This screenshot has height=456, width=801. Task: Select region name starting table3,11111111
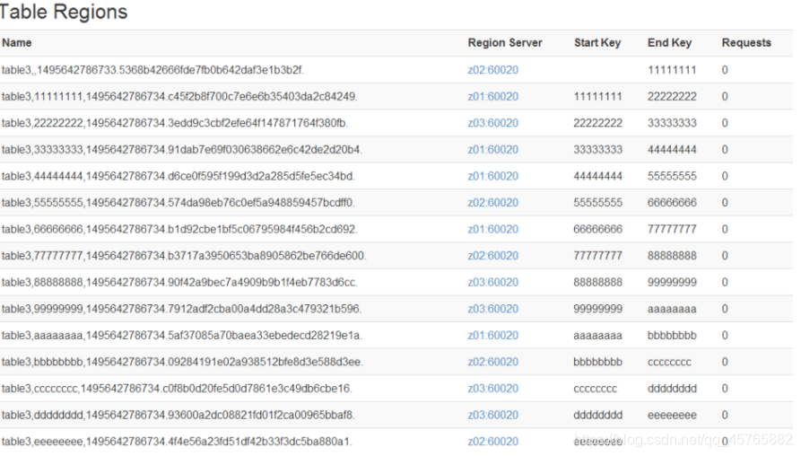(179, 97)
